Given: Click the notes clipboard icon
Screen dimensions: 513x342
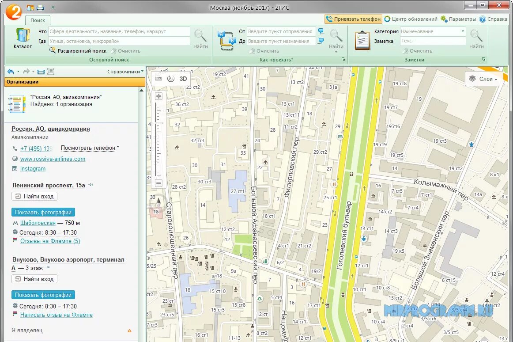Looking at the screenshot, I should pyautogui.click(x=362, y=40).
